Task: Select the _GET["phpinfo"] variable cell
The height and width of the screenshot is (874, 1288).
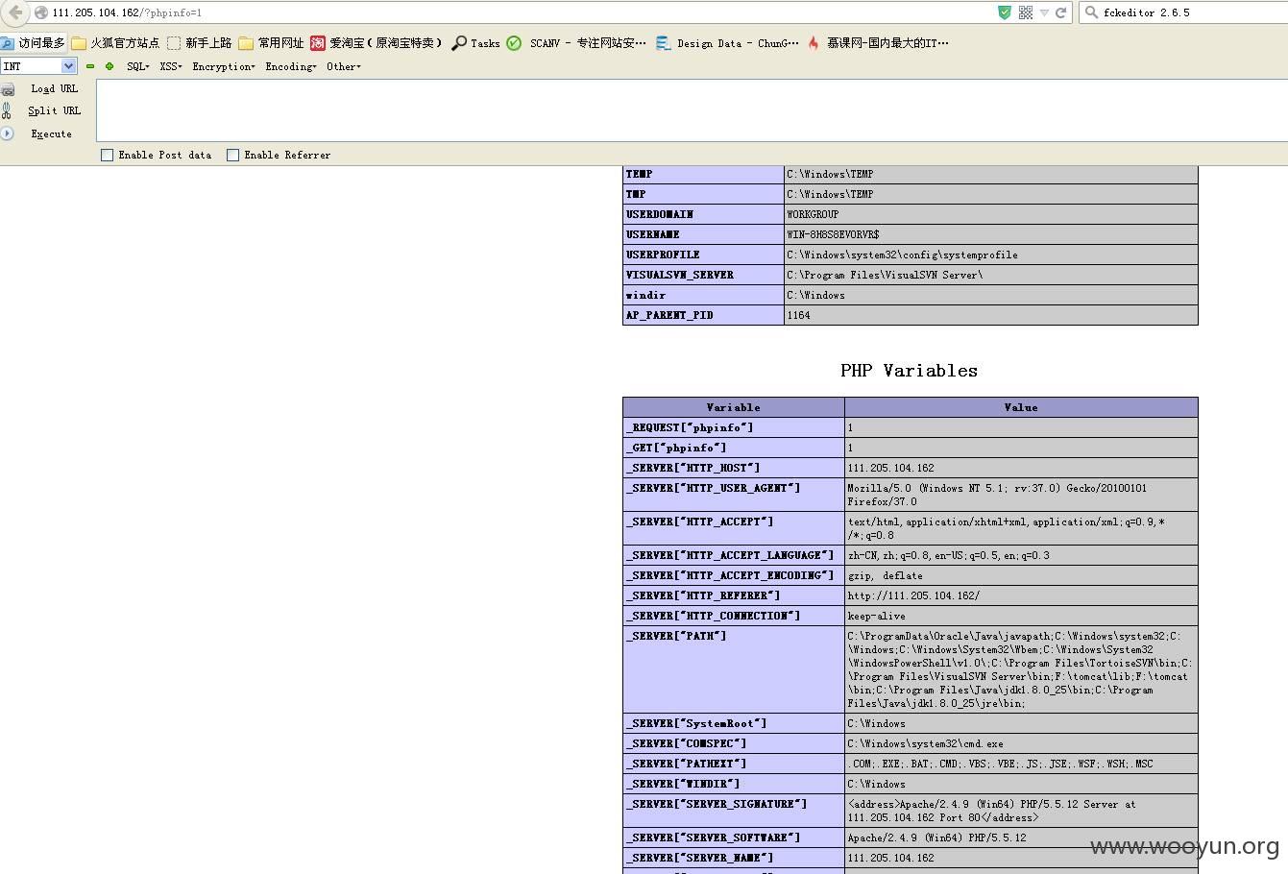Action: click(x=734, y=448)
